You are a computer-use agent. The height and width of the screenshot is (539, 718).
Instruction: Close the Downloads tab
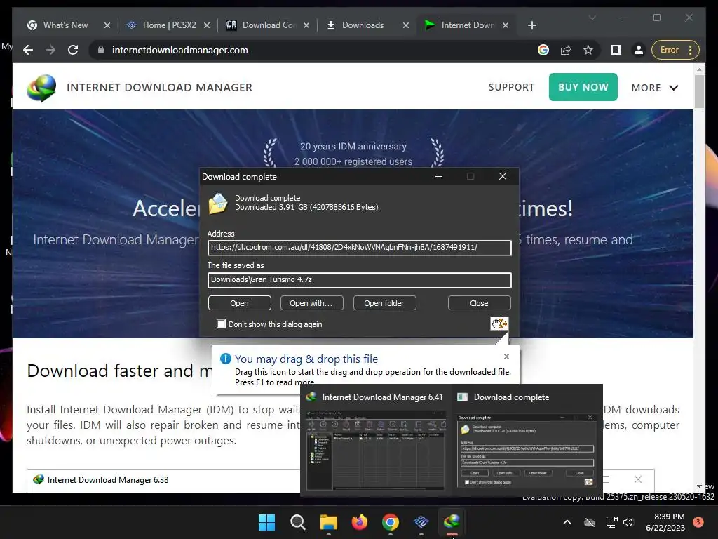[x=406, y=25]
